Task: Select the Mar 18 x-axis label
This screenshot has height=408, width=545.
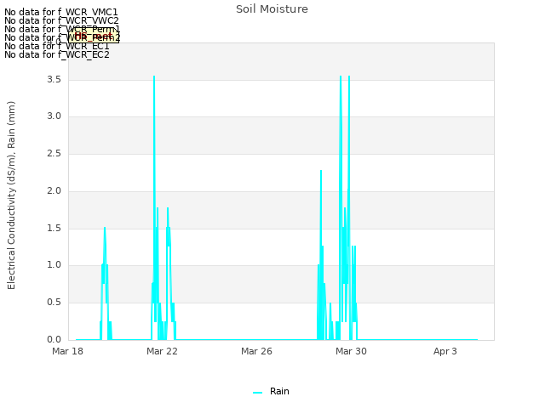Action: point(67,351)
